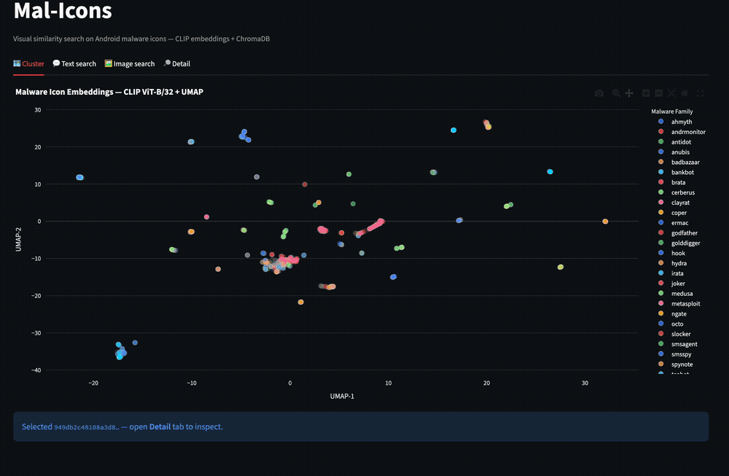Select the yellow-green point near x=27, y=-12

pyautogui.click(x=560, y=268)
